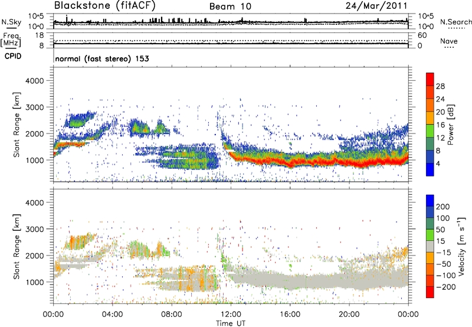472x327 pixels.
Task: Click the "N.Sky" legend label
Action: 11,22
